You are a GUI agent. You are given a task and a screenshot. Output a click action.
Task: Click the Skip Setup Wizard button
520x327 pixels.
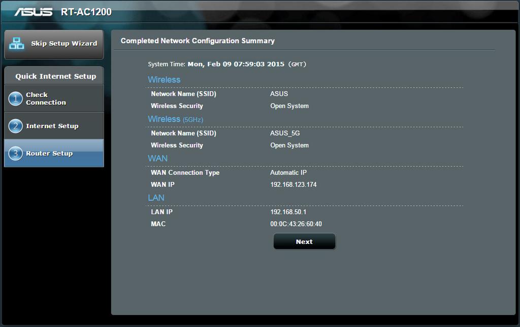[x=54, y=45]
